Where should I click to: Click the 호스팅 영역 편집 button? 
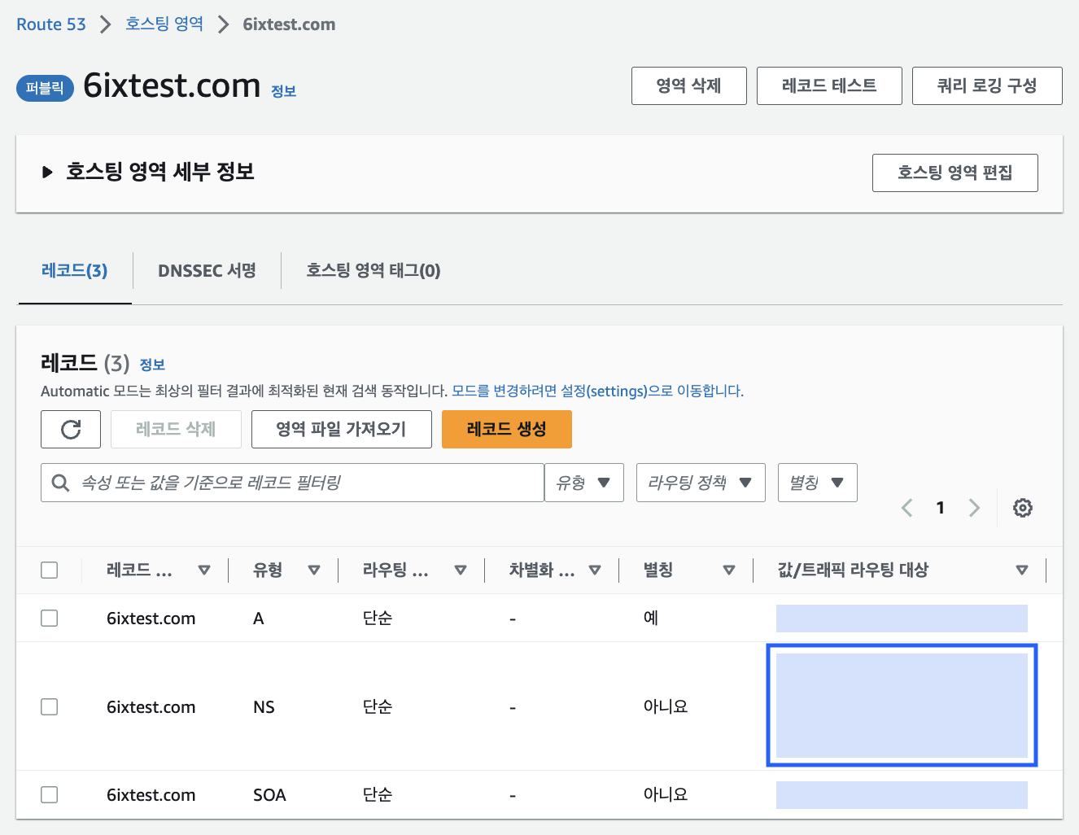pyautogui.click(x=955, y=173)
